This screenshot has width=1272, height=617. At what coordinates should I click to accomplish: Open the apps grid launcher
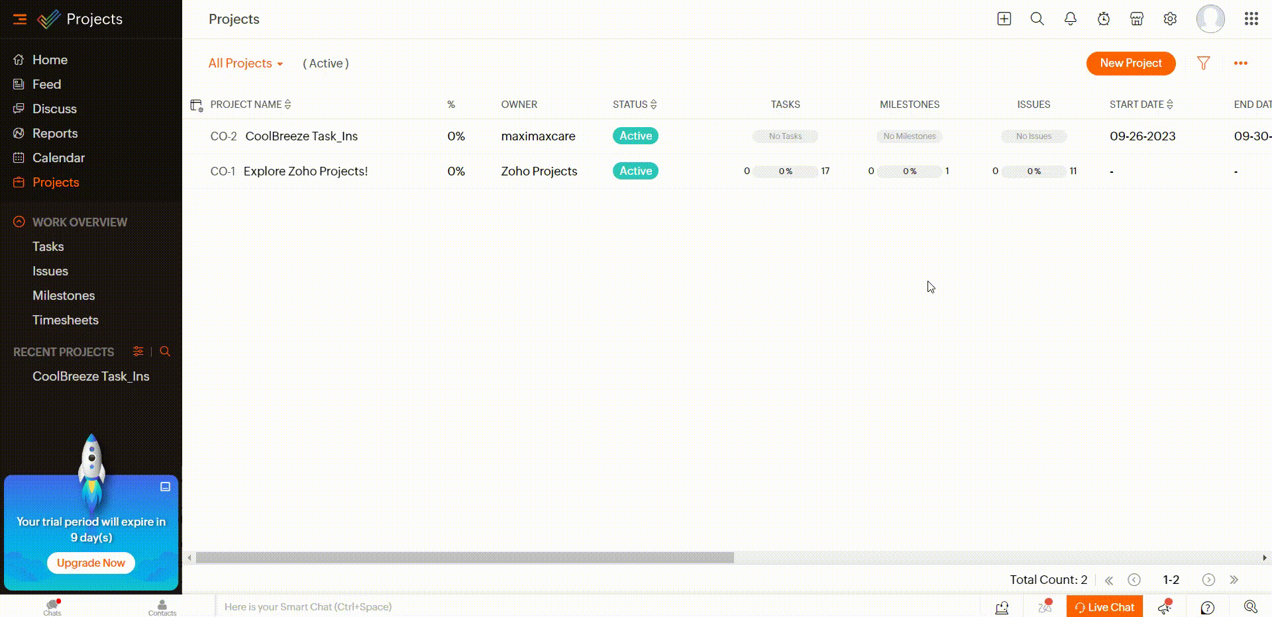tap(1251, 19)
